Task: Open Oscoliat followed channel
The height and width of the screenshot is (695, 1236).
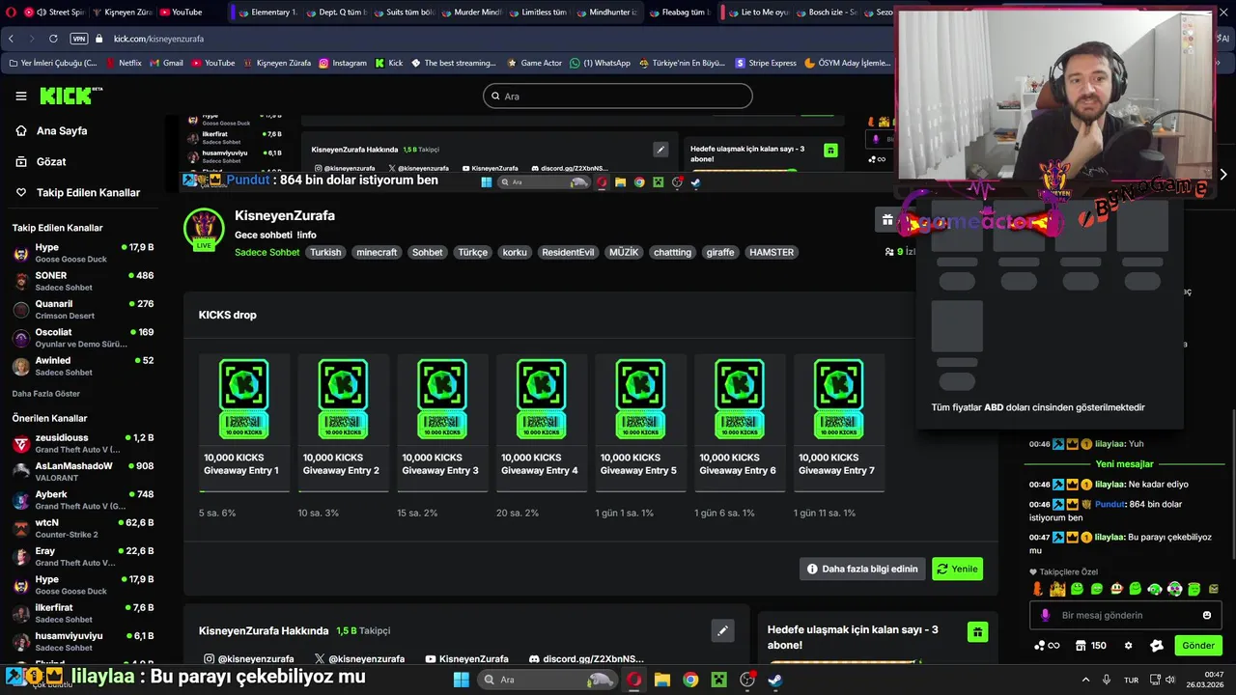Action: click(83, 337)
